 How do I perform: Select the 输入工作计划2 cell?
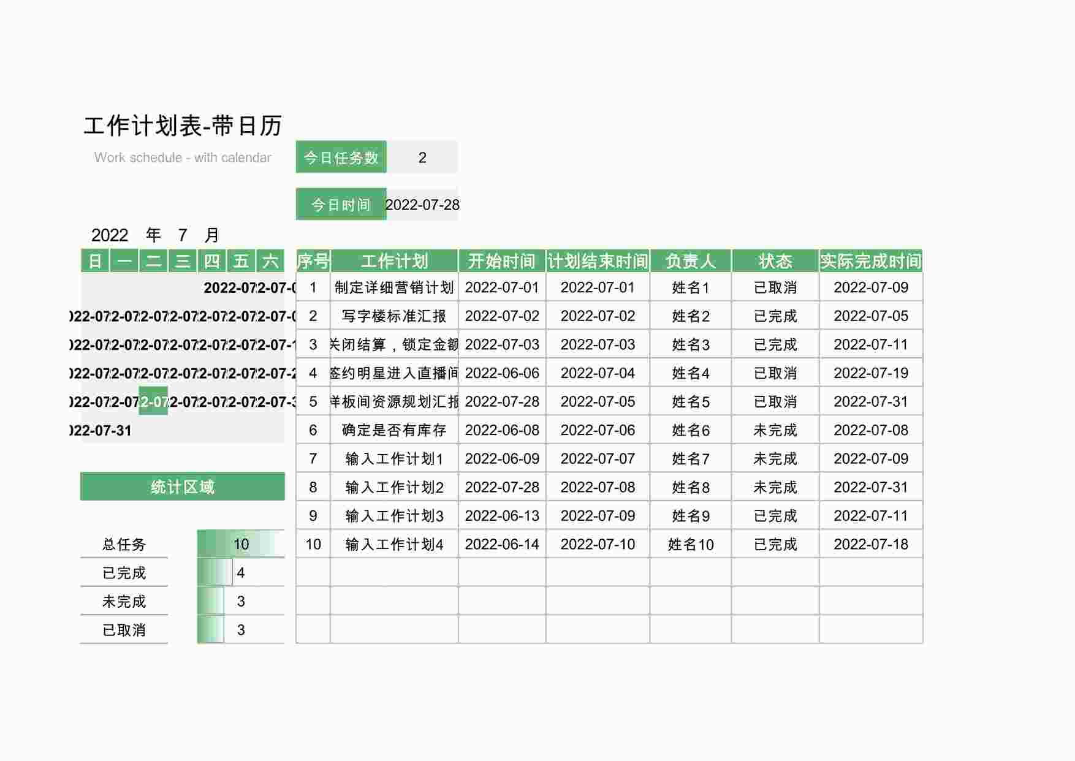(394, 487)
